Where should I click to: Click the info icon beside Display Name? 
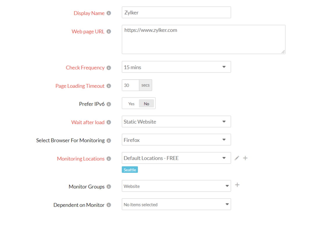pyautogui.click(x=109, y=13)
